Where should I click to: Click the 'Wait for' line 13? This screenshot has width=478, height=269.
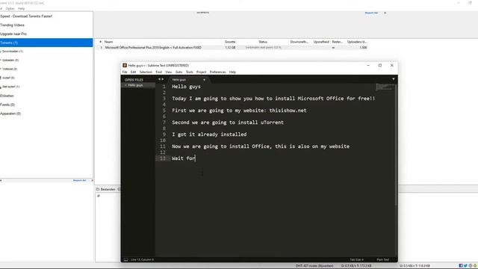(x=184, y=158)
